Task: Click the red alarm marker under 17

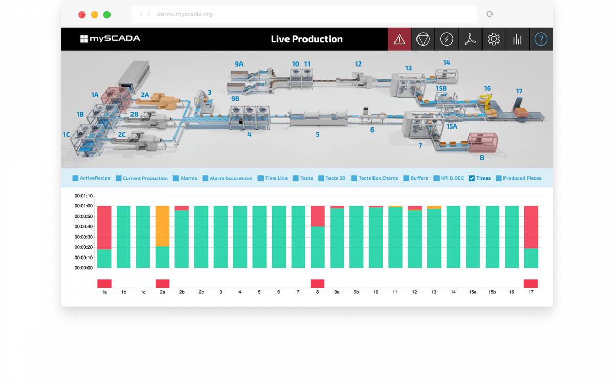Action: click(x=531, y=283)
